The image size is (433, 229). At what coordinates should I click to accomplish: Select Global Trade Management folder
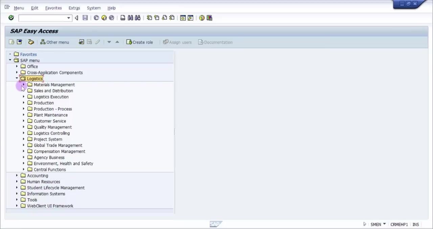[x=58, y=146]
